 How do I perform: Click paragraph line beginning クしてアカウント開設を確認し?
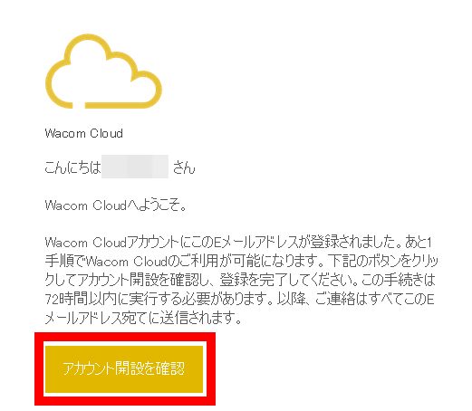click(240, 280)
